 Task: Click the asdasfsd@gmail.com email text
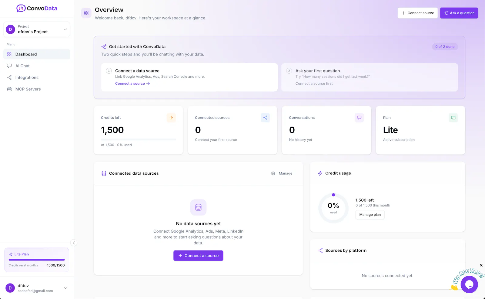[35, 291]
